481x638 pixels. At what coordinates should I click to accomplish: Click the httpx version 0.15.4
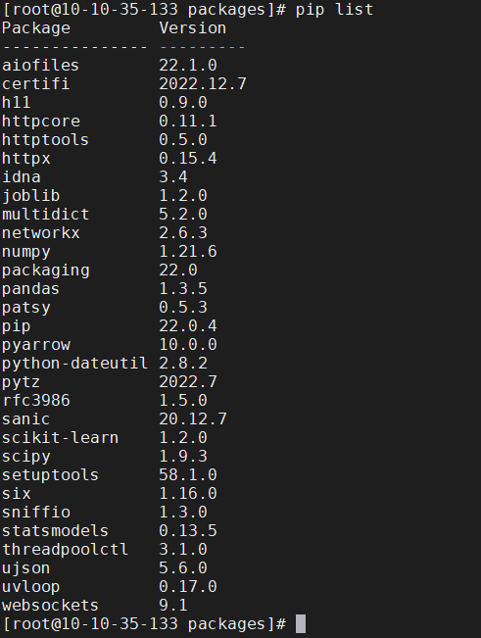[x=188, y=159]
